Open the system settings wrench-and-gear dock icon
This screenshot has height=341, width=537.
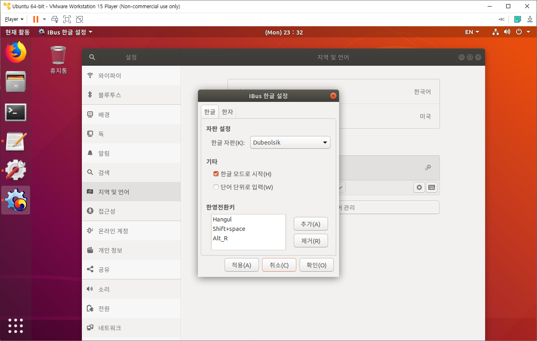[x=16, y=170]
